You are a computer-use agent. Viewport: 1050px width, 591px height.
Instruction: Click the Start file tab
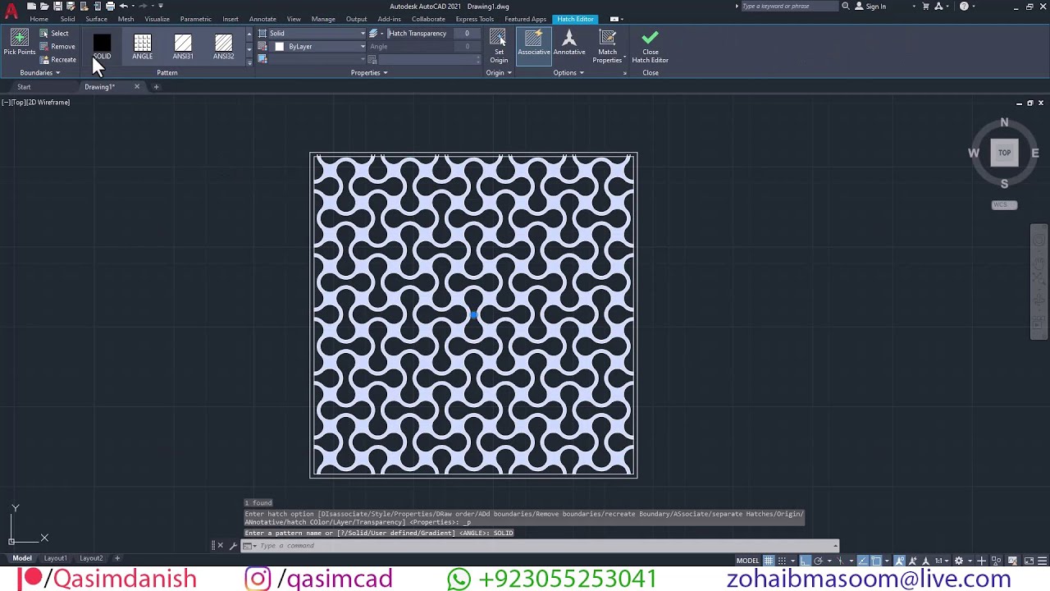tap(24, 87)
